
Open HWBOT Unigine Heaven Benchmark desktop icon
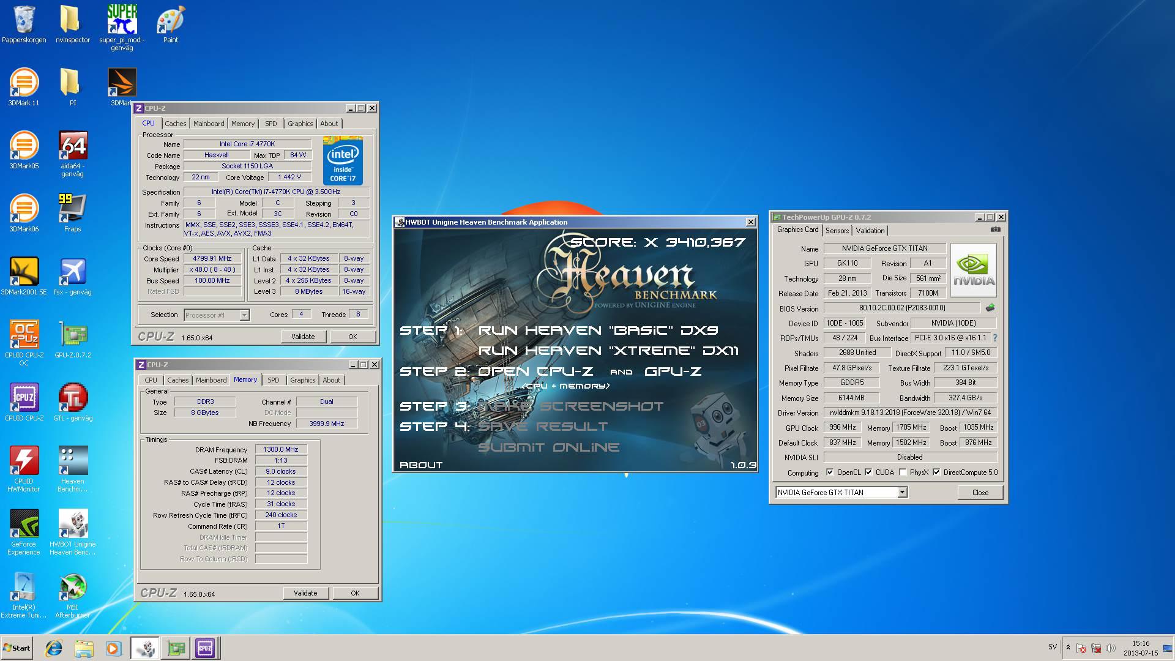click(x=72, y=523)
